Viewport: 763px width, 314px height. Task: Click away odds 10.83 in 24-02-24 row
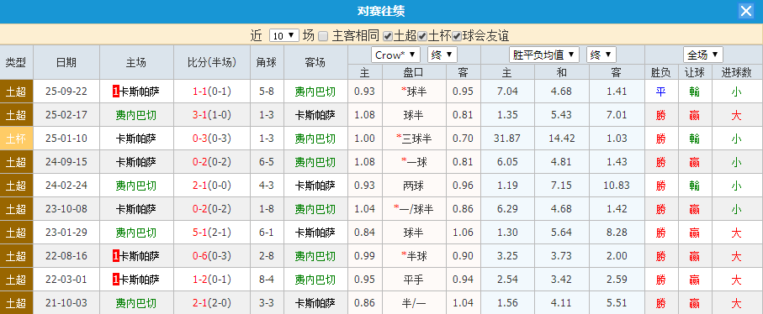point(617,186)
